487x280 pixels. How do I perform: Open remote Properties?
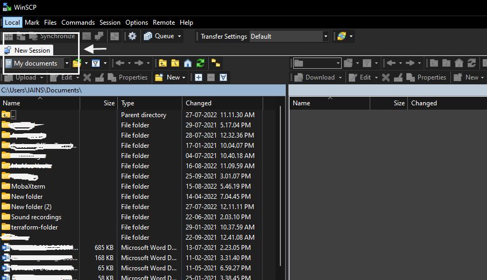tap(426, 77)
